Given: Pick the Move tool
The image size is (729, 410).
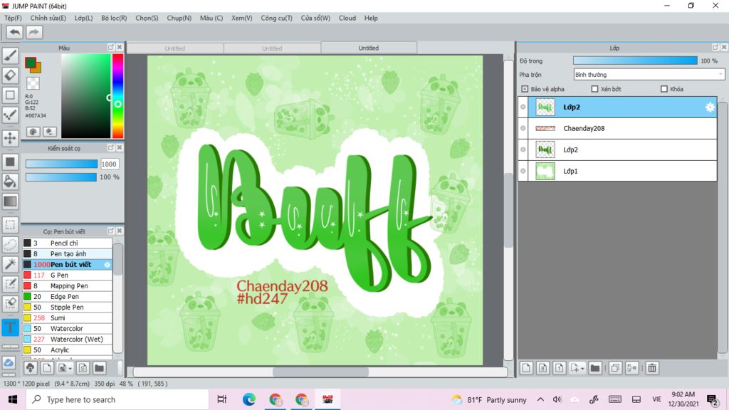Looking at the screenshot, I should (10, 137).
